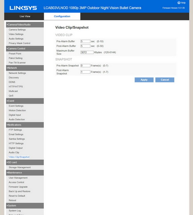Collapse the Camera/Video/Audio section
Image resolution: width=193 pixels, height=215 pixels.
(25, 24)
